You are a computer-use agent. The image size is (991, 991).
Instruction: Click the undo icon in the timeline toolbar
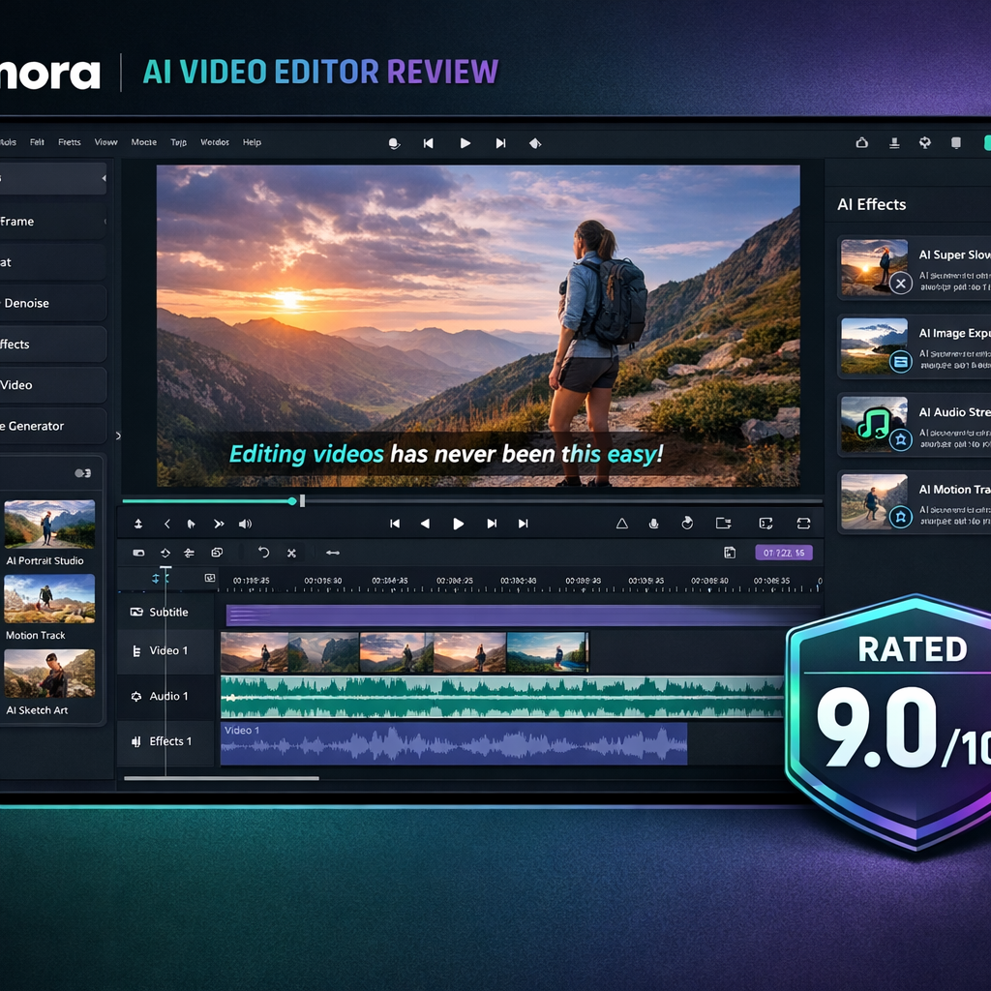[x=262, y=553]
